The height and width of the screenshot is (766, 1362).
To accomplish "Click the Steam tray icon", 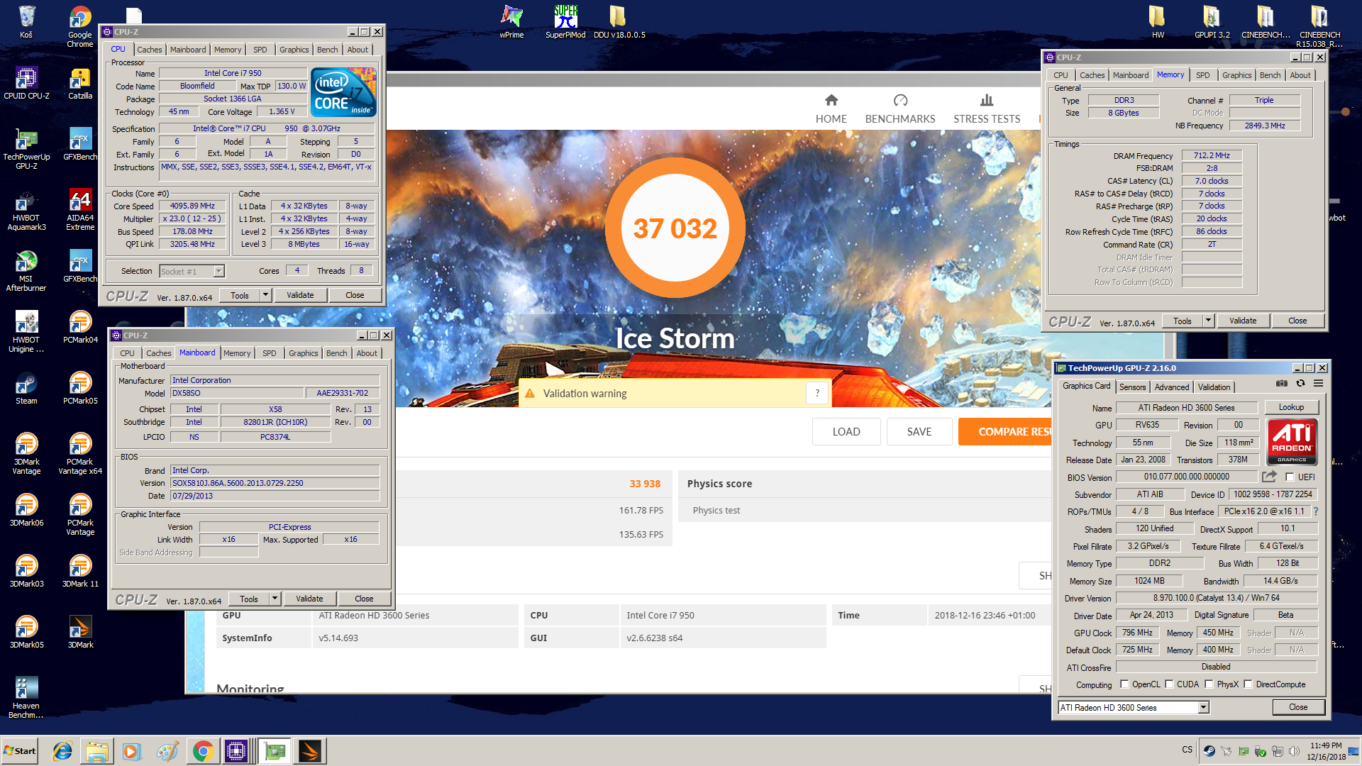I will pyautogui.click(x=1209, y=751).
